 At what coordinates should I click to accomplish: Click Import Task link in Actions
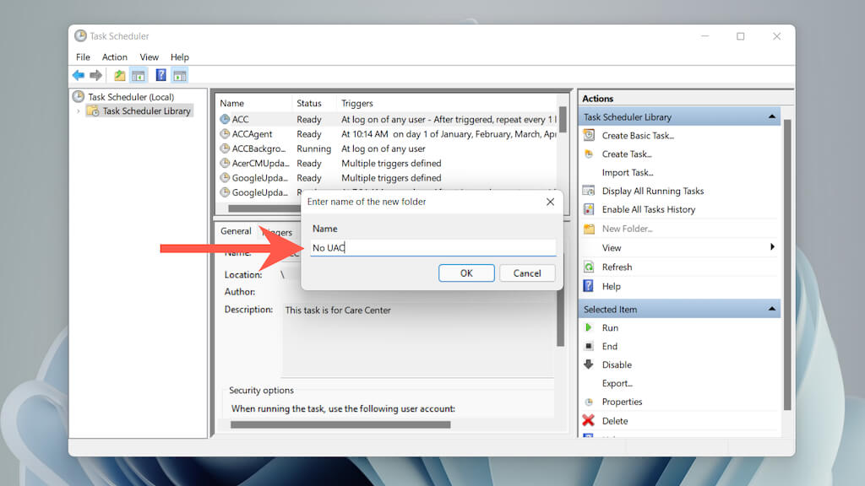(628, 172)
